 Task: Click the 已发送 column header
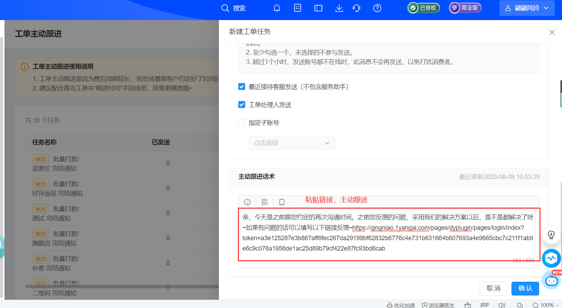click(x=161, y=142)
